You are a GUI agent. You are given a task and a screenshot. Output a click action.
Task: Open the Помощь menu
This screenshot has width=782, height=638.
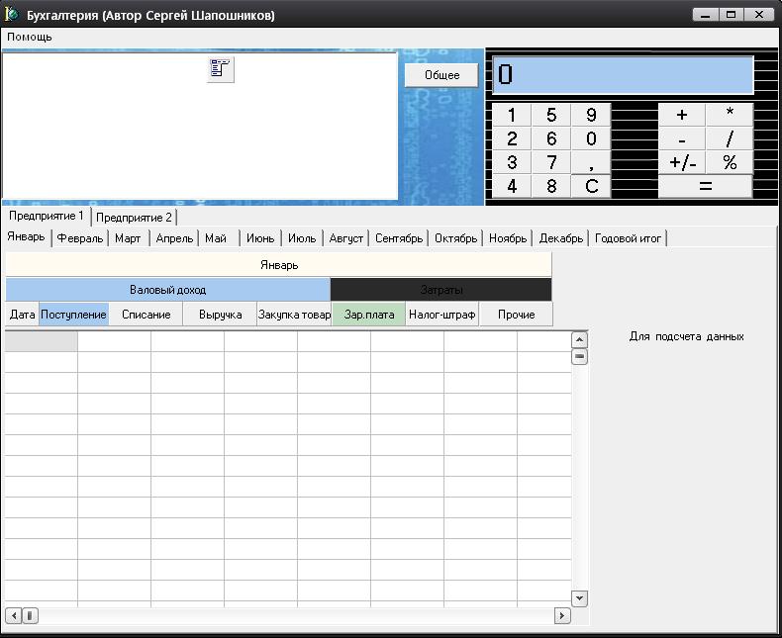(30, 37)
